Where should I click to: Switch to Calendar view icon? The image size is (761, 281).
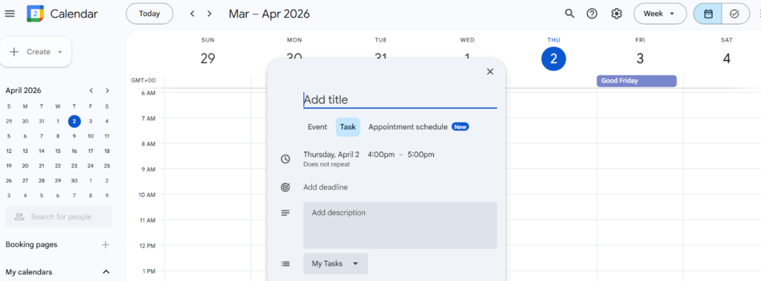coord(708,13)
